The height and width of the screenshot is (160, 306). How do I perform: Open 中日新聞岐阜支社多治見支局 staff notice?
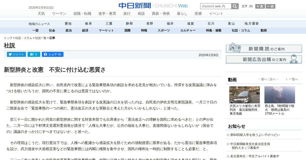tap(250, 146)
